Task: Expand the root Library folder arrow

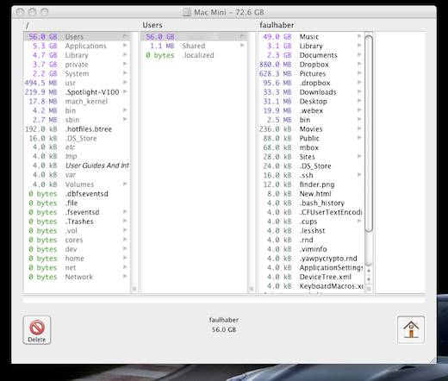Action: (x=125, y=54)
